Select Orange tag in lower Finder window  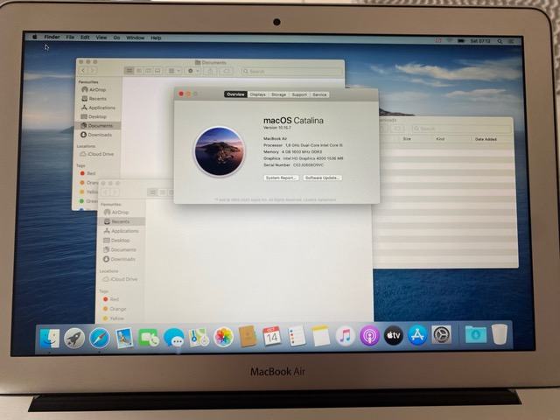coord(115,309)
